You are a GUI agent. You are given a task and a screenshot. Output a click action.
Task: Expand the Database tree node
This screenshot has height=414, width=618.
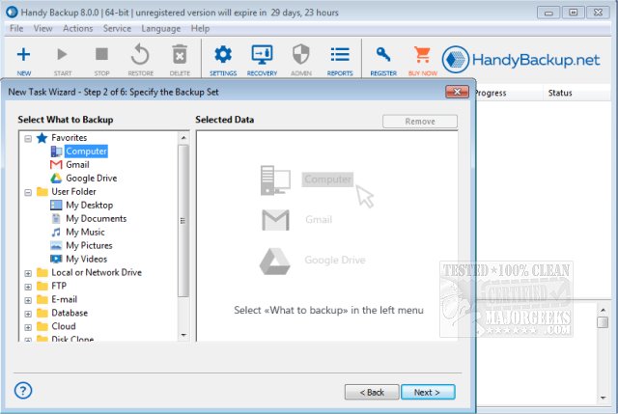tap(28, 314)
